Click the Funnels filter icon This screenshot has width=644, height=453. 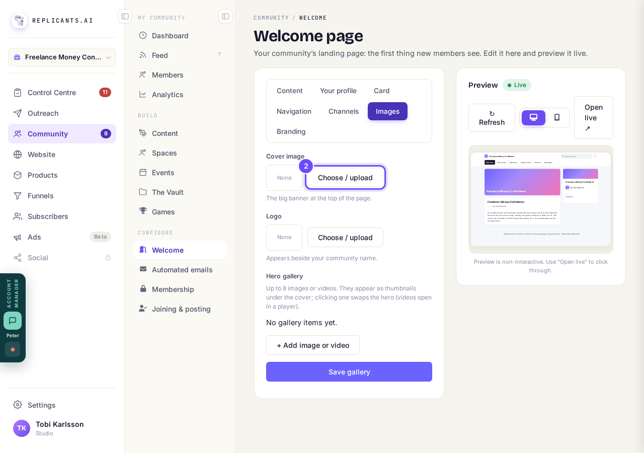pos(18,195)
